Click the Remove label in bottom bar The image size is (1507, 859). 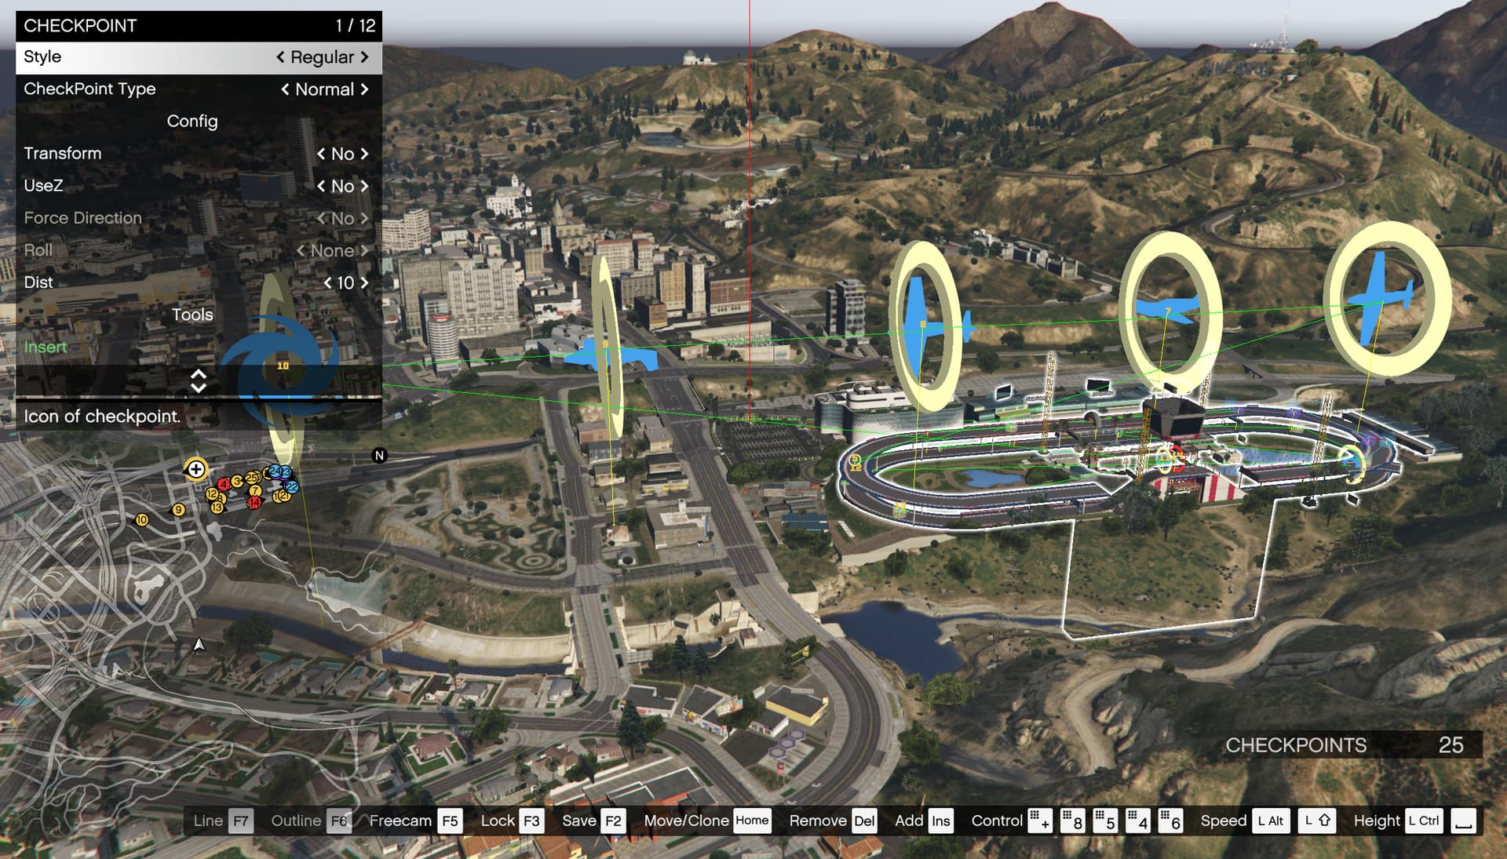click(x=818, y=821)
